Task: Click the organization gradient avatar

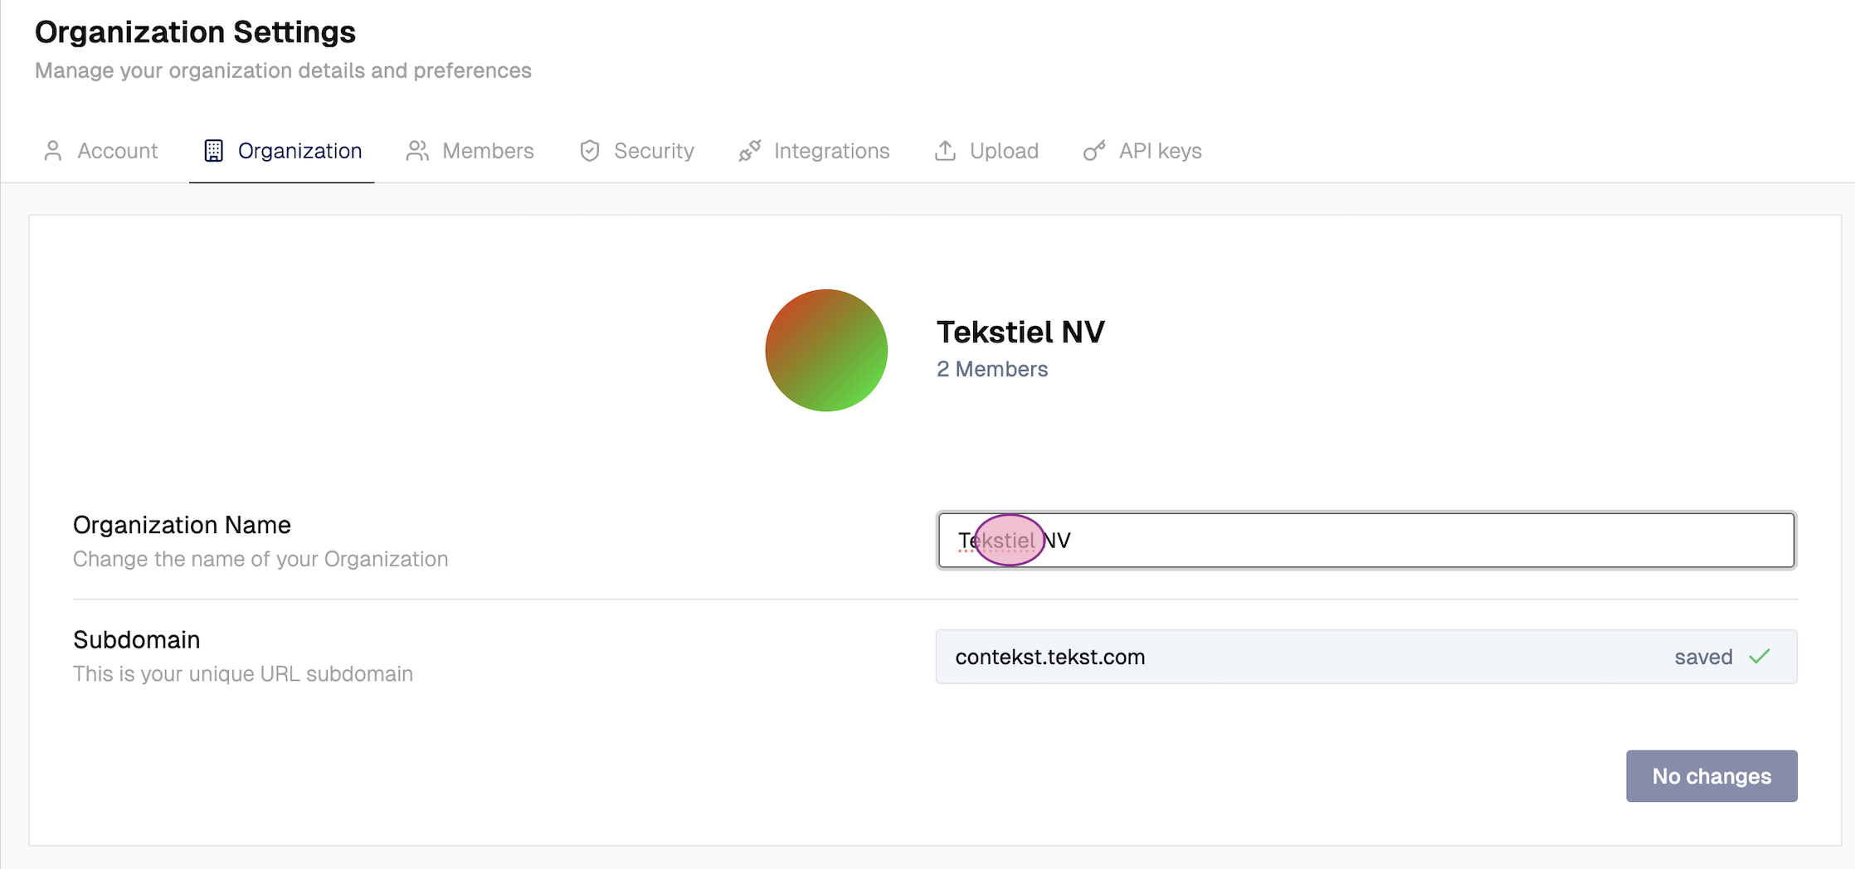Action: click(826, 350)
